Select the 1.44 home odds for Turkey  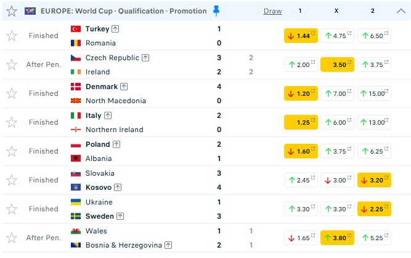[301, 36]
